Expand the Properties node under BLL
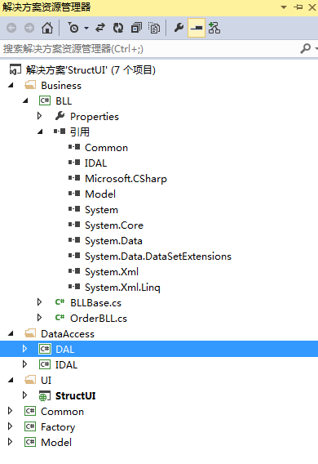Image resolution: width=318 pixels, height=464 pixels. pos(40,116)
